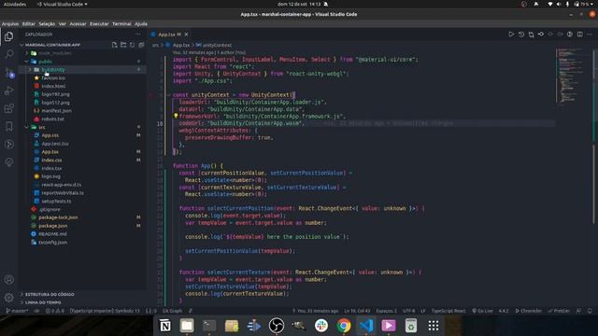Click the Go Live status bar button
The width and height of the screenshot is (598, 336).
(x=483, y=311)
